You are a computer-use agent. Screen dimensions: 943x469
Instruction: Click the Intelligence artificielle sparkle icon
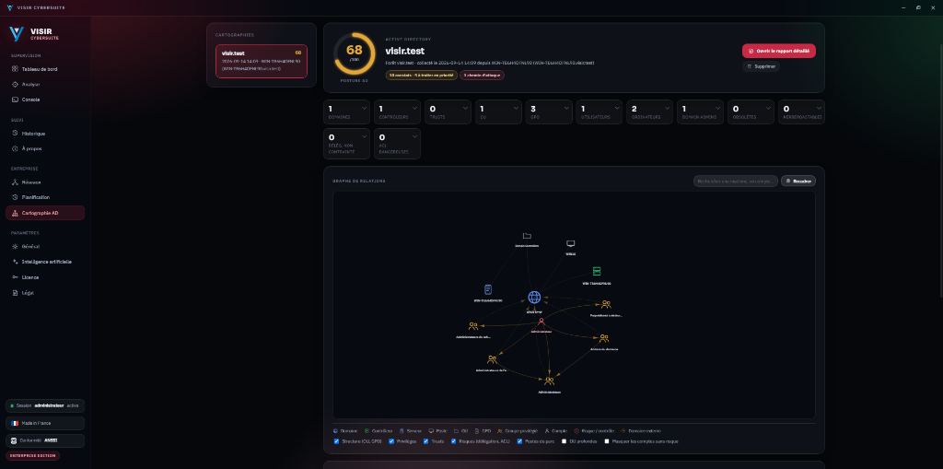[15, 262]
